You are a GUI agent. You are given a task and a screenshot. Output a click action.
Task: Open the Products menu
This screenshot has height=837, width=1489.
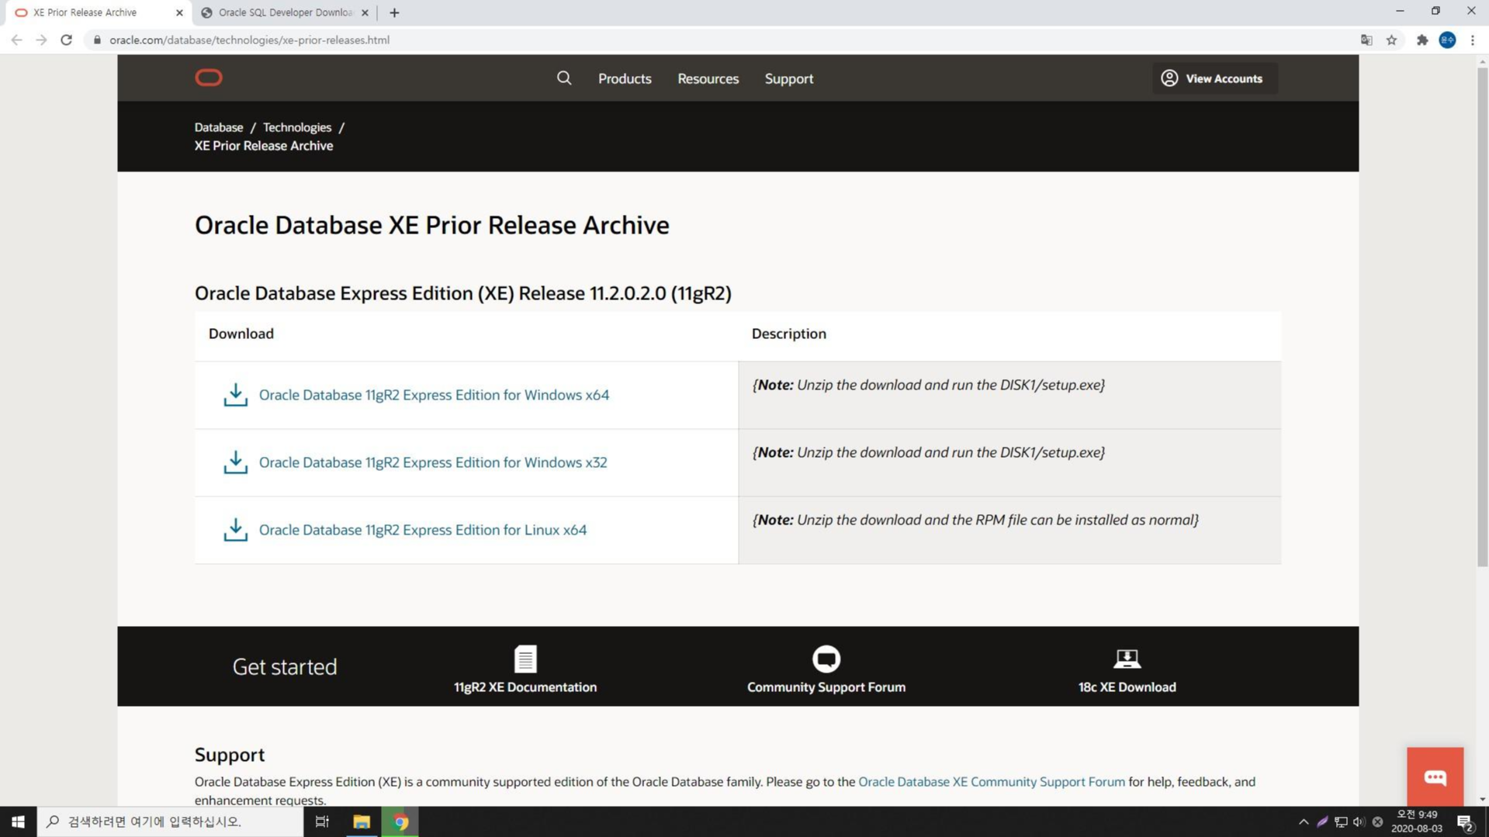[625, 78]
